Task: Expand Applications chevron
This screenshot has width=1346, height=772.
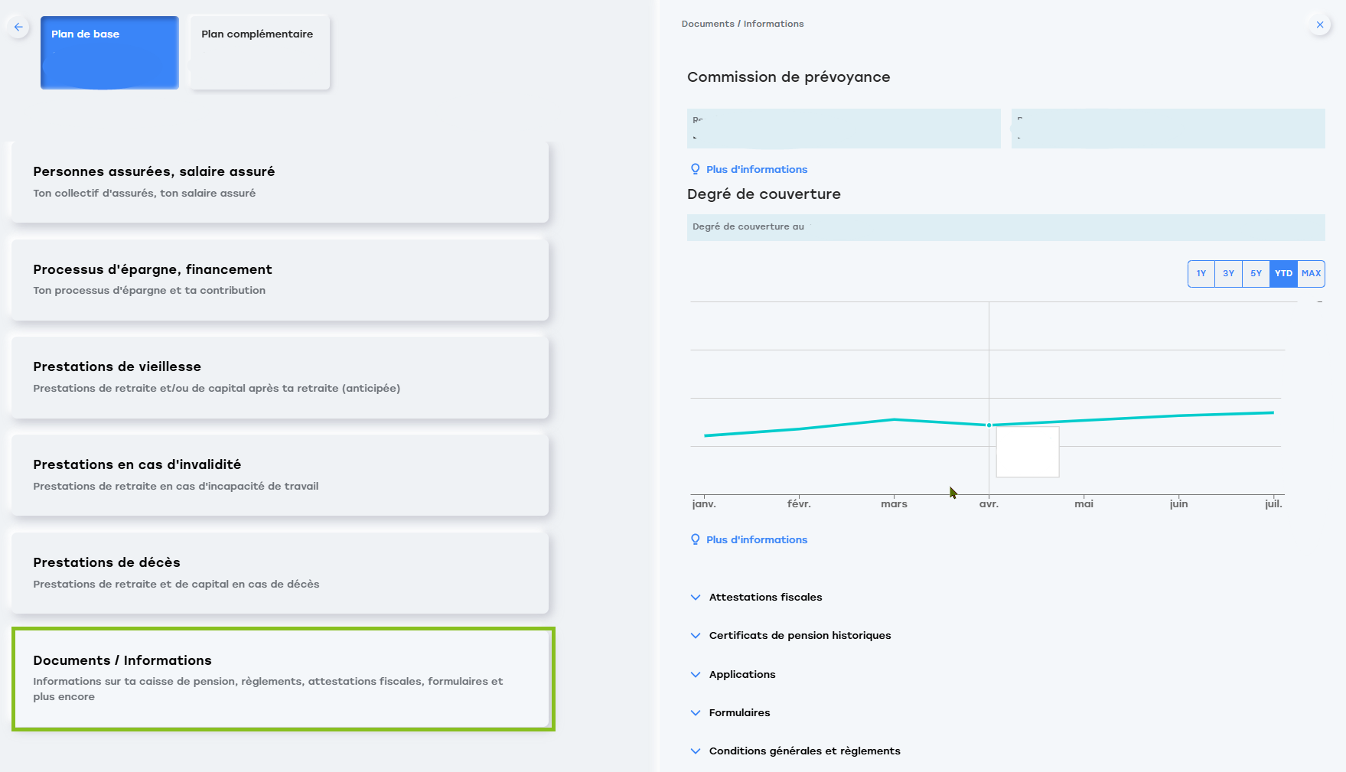Action: point(696,675)
